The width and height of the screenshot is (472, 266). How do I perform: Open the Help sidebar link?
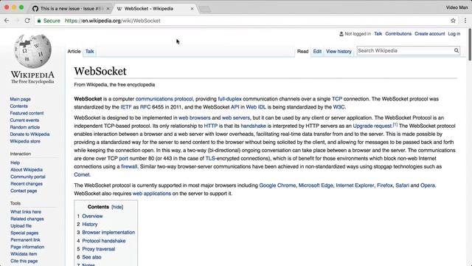click(x=15, y=163)
